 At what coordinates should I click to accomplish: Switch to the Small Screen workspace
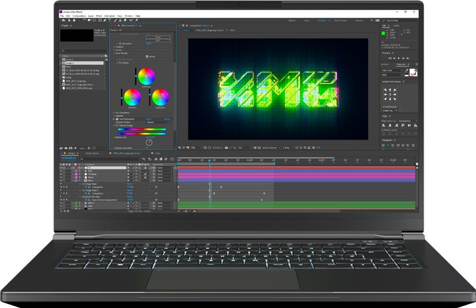point(340,20)
